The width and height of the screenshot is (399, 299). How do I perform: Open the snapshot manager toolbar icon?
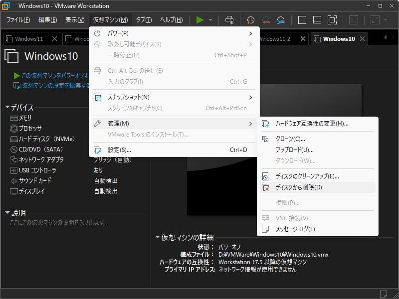(281, 20)
